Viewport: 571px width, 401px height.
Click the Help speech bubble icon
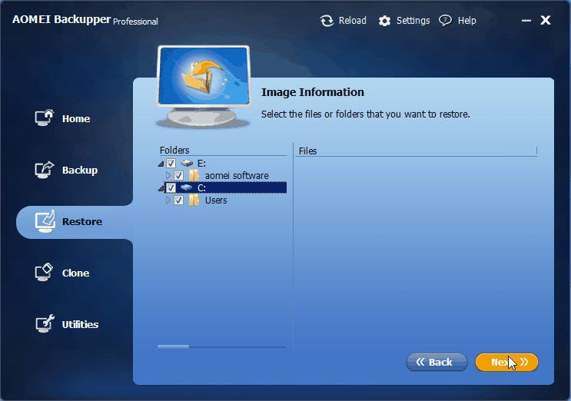[x=445, y=21]
